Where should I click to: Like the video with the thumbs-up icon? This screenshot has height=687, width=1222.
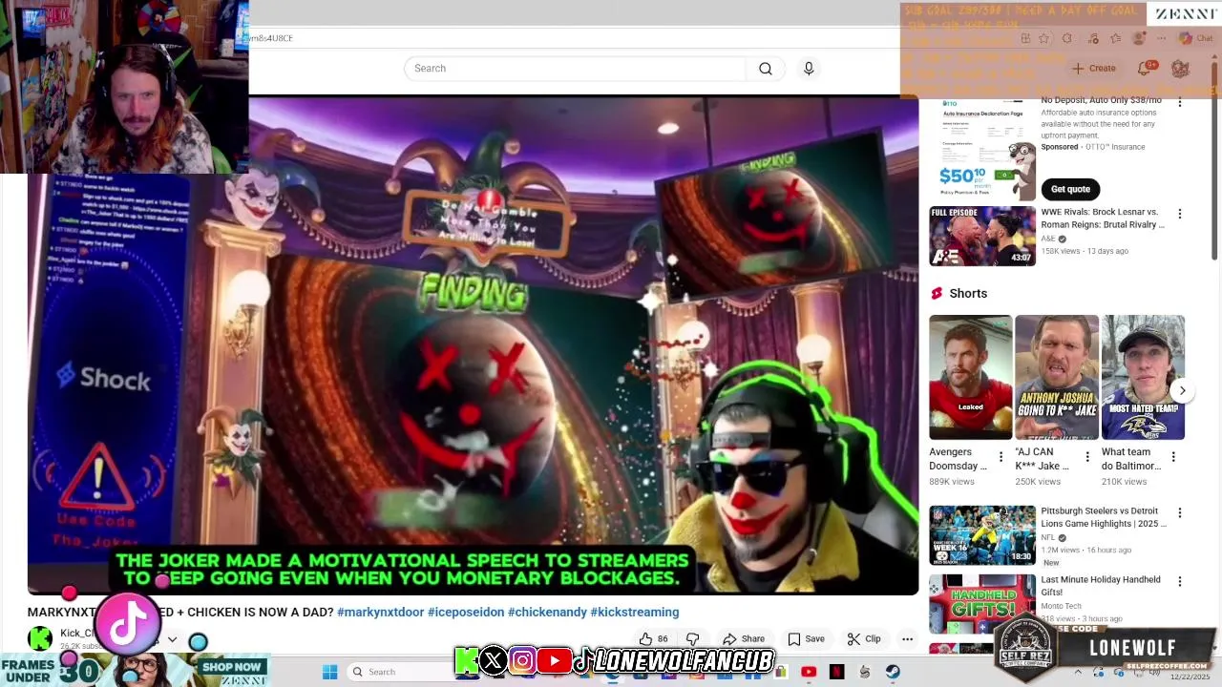pyautogui.click(x=654, y=639)
